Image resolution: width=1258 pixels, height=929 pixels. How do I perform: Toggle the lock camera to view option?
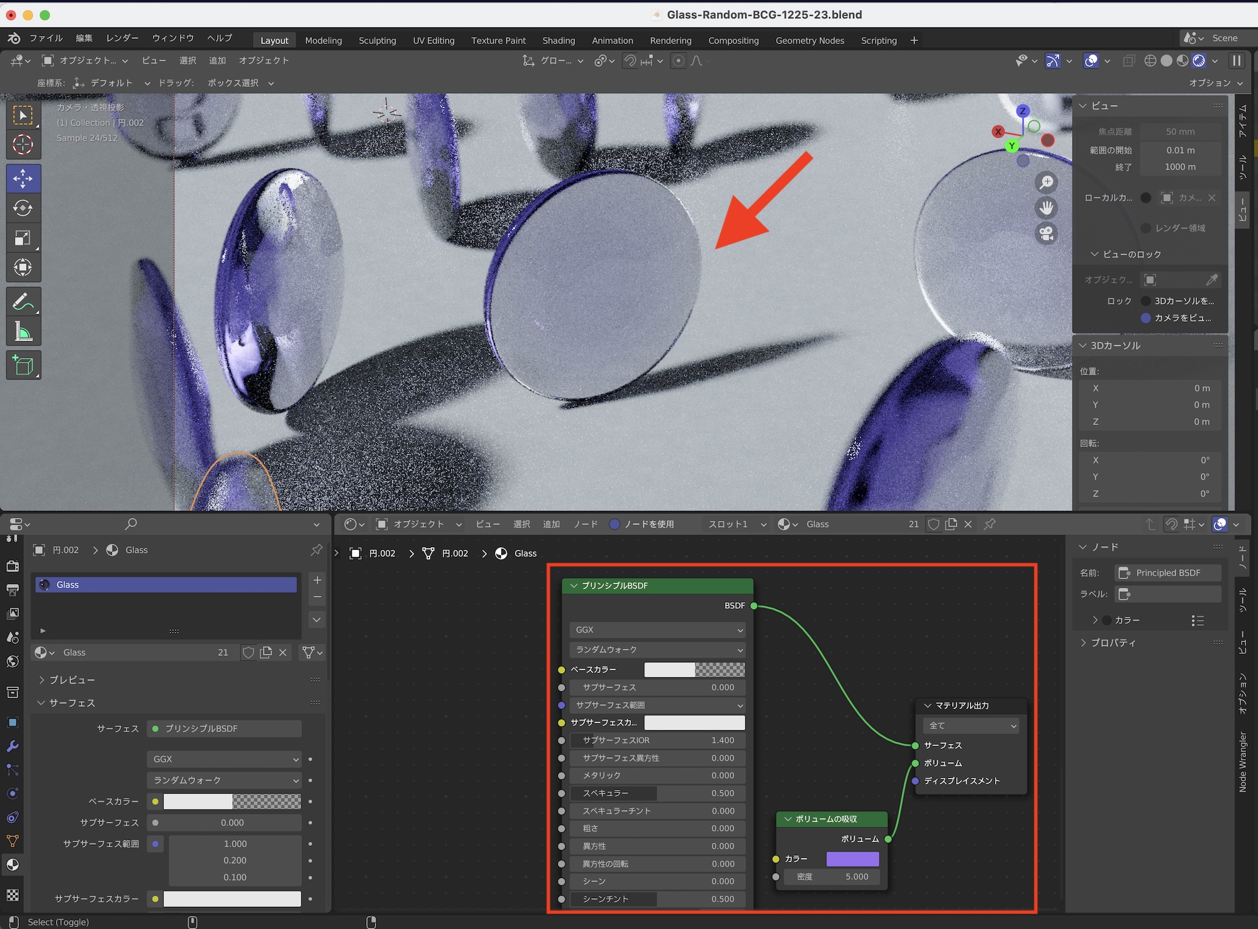coord(1146,318)
